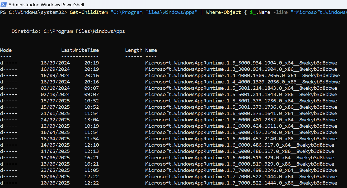This screenshot has height=188, width=347.
Task: Click the time 13:04
Action: 92,120
